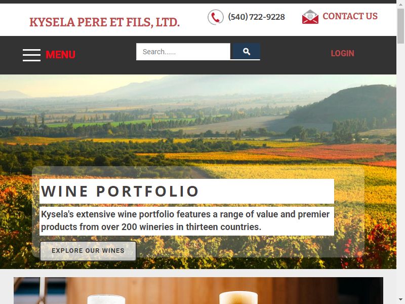405x304 pixels.
Task: Focus the Search input field
Action: [183, 52]
